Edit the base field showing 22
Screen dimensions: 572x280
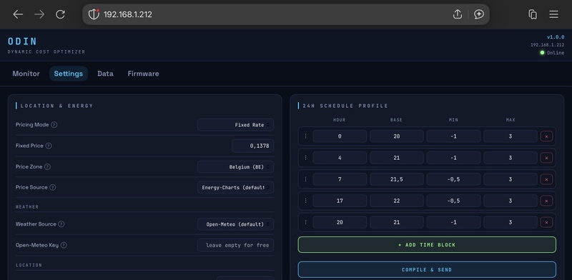(x=397, y=201)
